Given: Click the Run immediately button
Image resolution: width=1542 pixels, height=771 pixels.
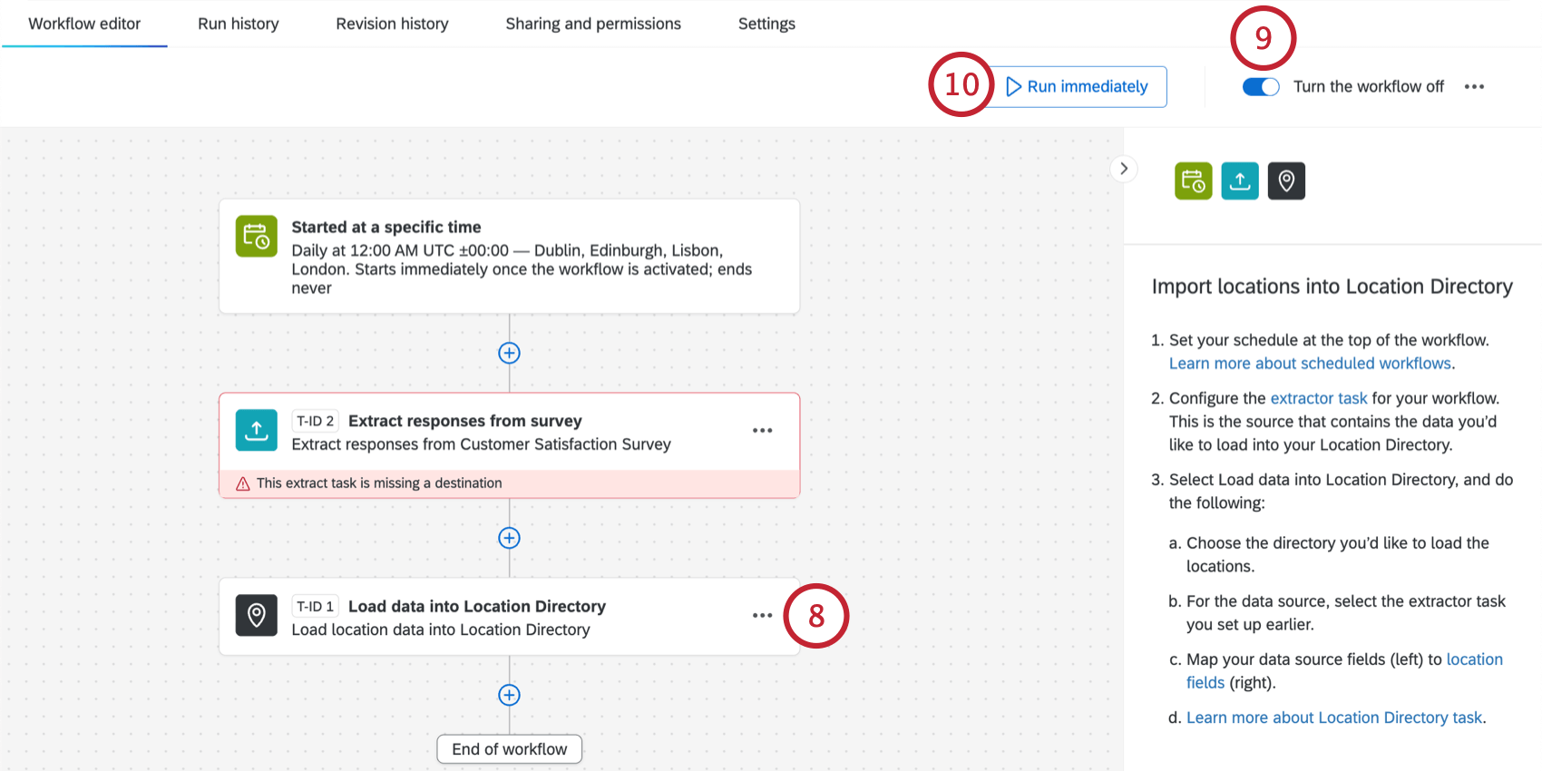Looking at the screenshot, I should (x=1077, y=86).
